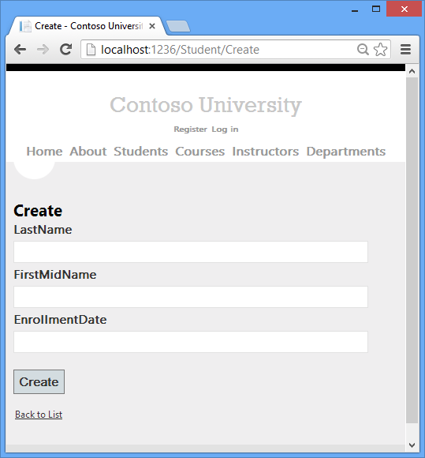The width and height of the screenshot is (425, 458).
Task: Bookmark this page with the star icon
Action: tap(380, 50)
